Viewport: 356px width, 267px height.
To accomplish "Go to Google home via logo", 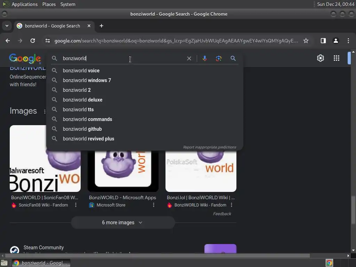I will (25, 58).
